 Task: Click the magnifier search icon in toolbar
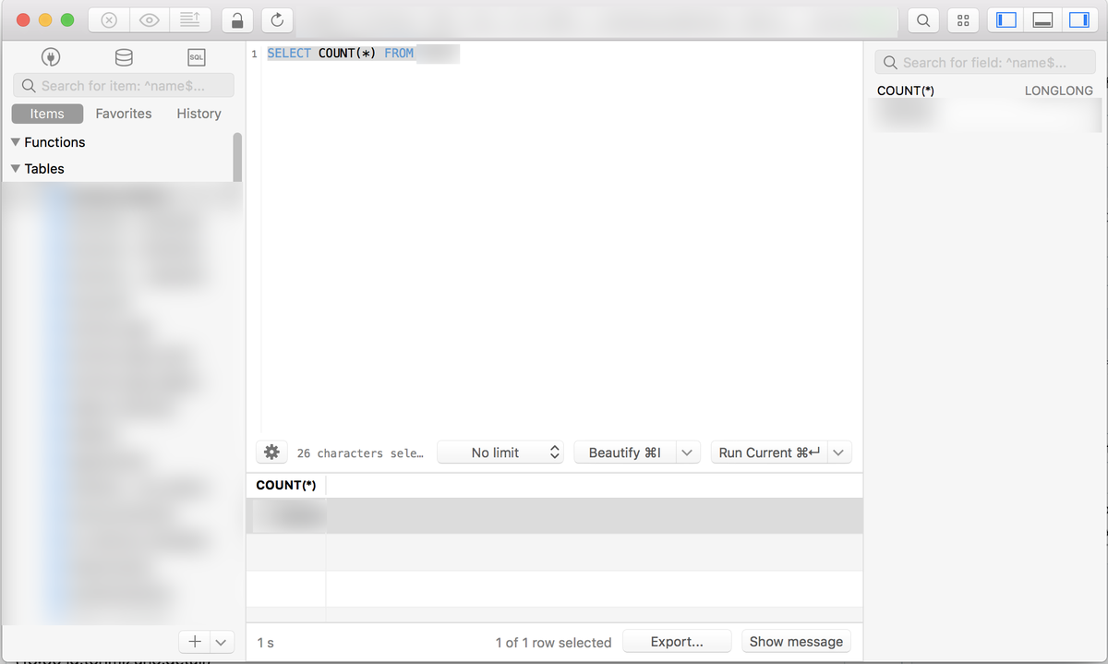pos(923,19)
